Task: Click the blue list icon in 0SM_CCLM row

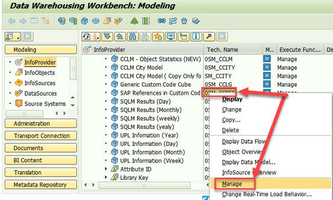Action: pyautogui.click(x=267, y=59)
